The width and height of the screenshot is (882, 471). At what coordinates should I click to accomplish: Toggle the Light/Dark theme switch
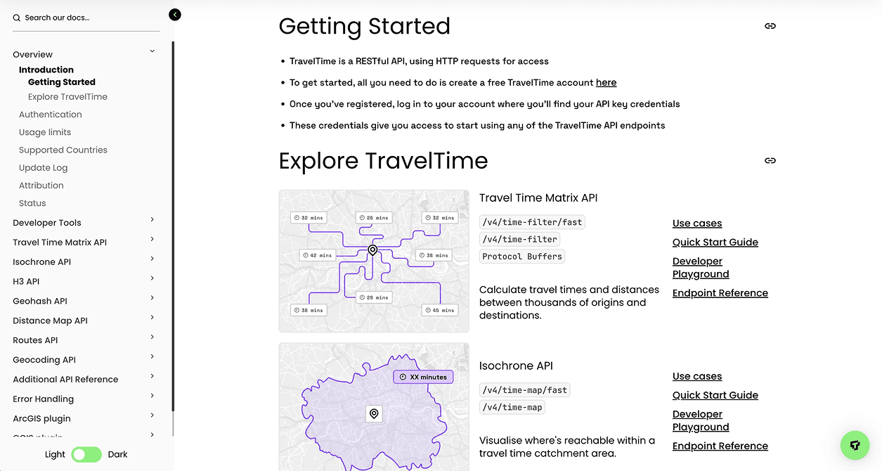click(x=86, y=454)
